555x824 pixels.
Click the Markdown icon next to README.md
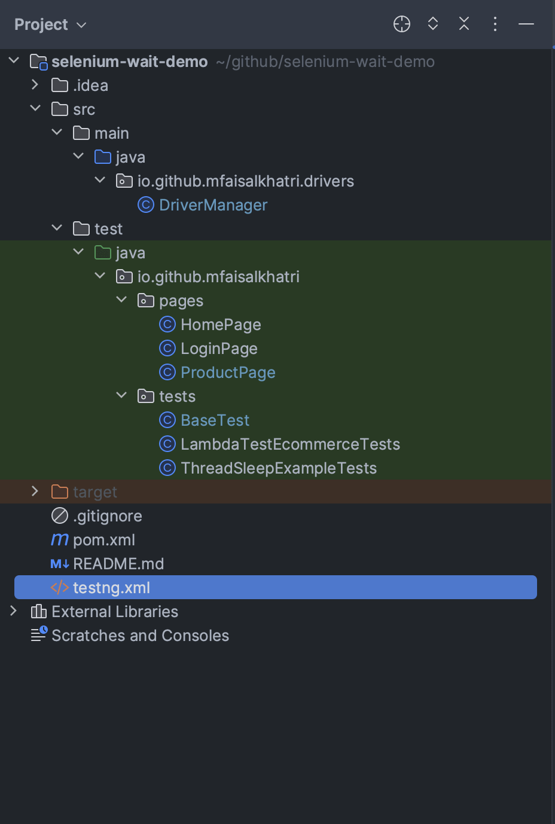click(59, 563)
